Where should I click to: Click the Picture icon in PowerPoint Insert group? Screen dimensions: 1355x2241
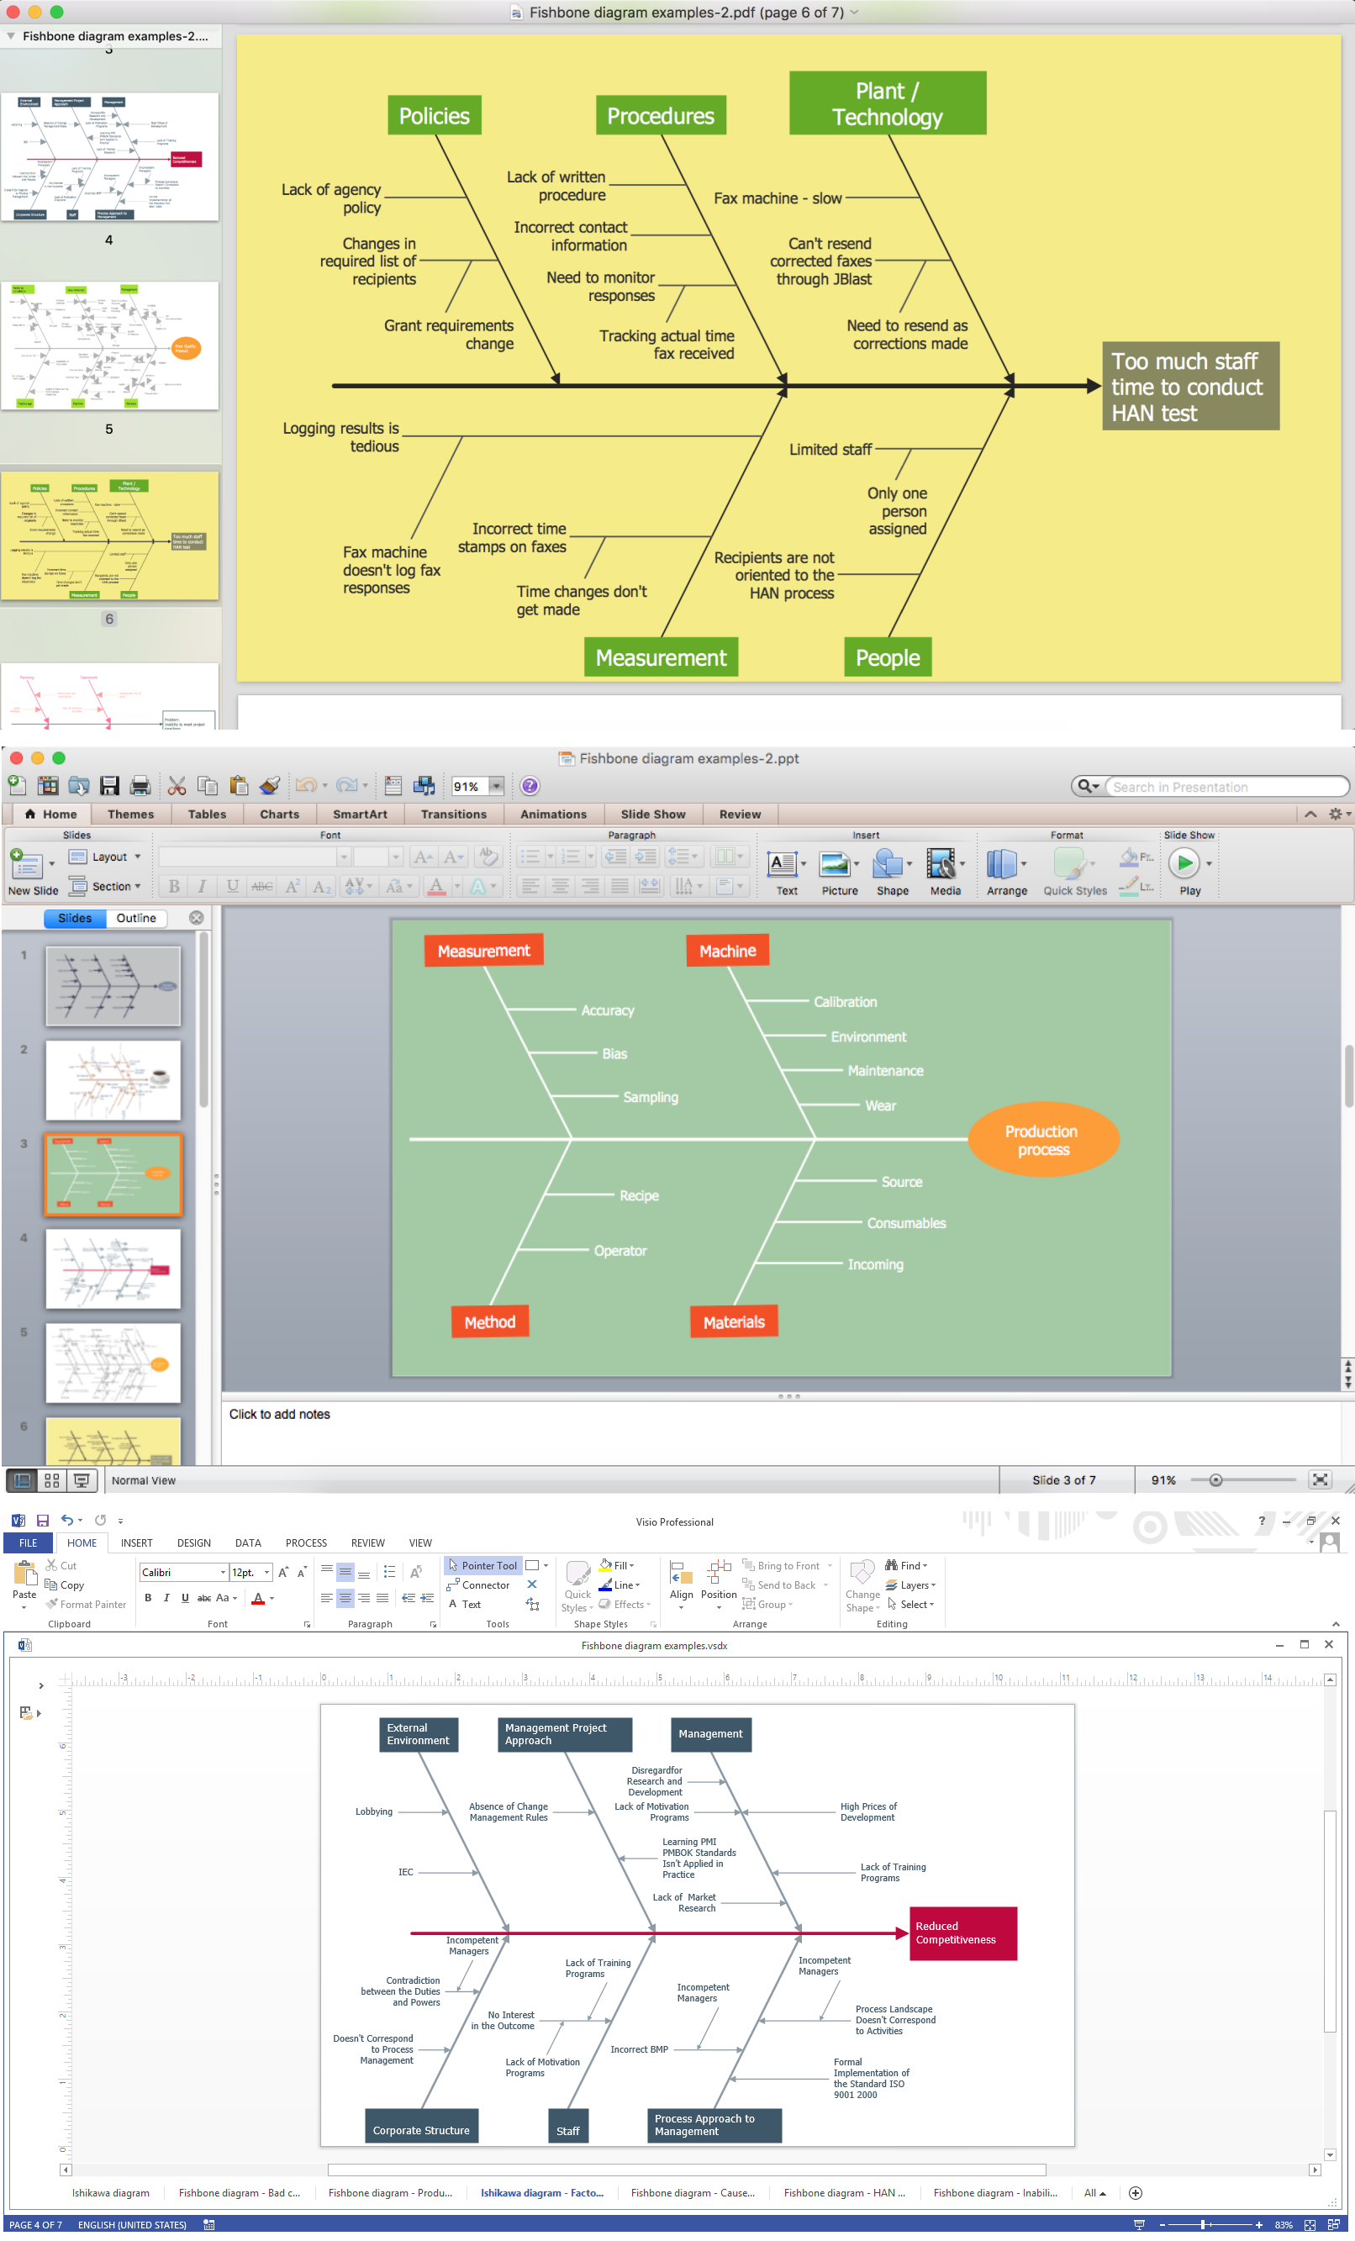coord(835,864)
